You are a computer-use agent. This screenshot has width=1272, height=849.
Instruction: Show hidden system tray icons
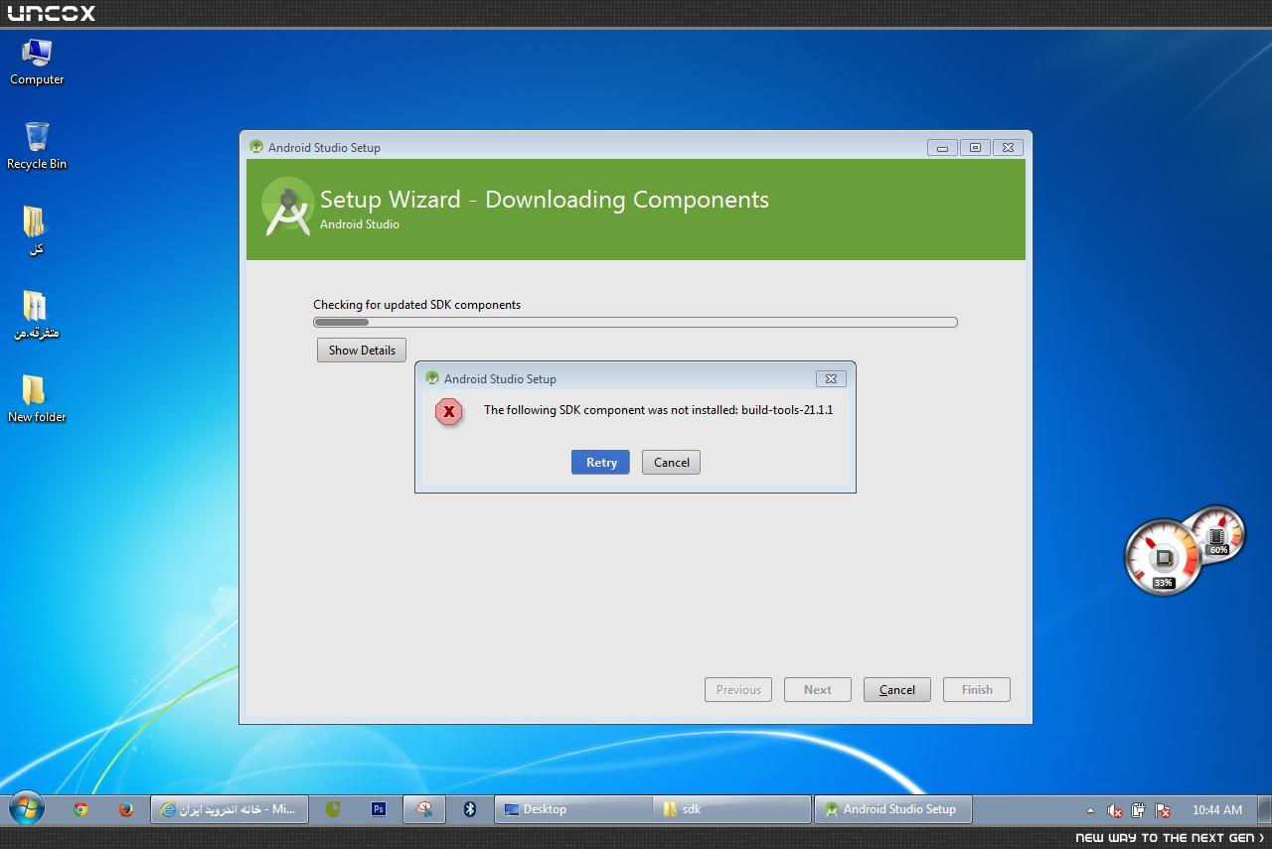[x=1090, y=810]
